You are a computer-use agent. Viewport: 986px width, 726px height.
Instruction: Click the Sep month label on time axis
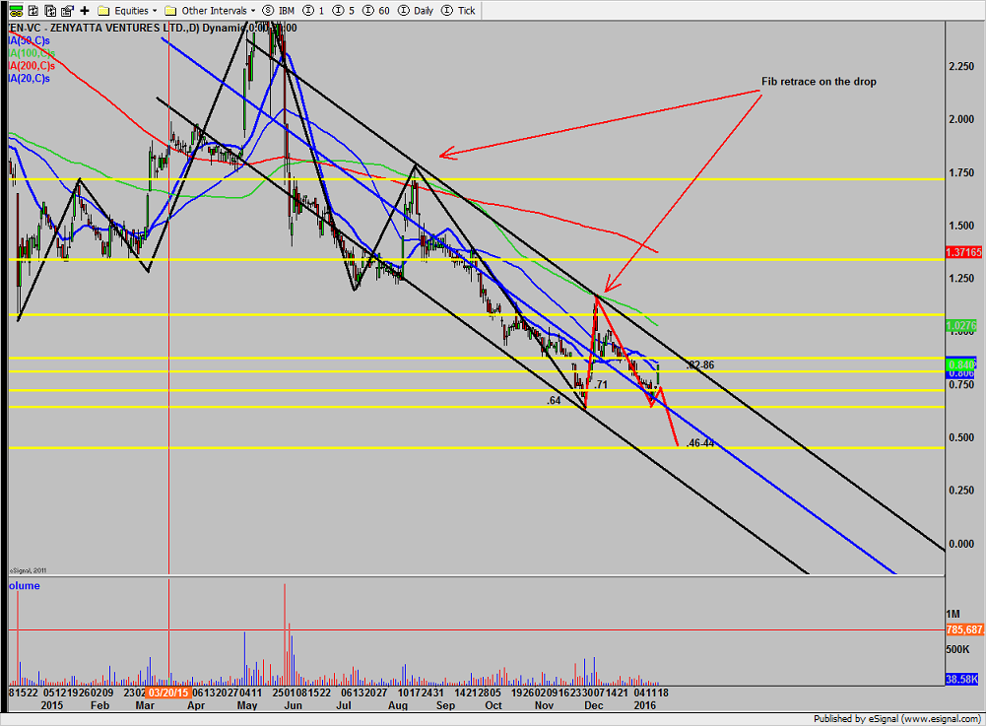tap(445, 705)
